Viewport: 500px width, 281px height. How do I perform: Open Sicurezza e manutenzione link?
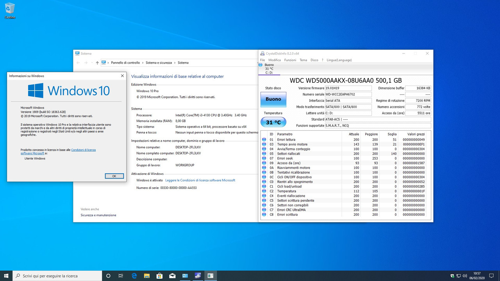[98, 215]
